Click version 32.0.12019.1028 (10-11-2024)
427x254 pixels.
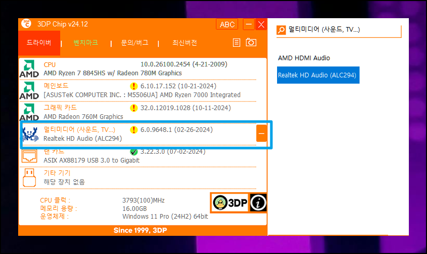pos(185,108)
